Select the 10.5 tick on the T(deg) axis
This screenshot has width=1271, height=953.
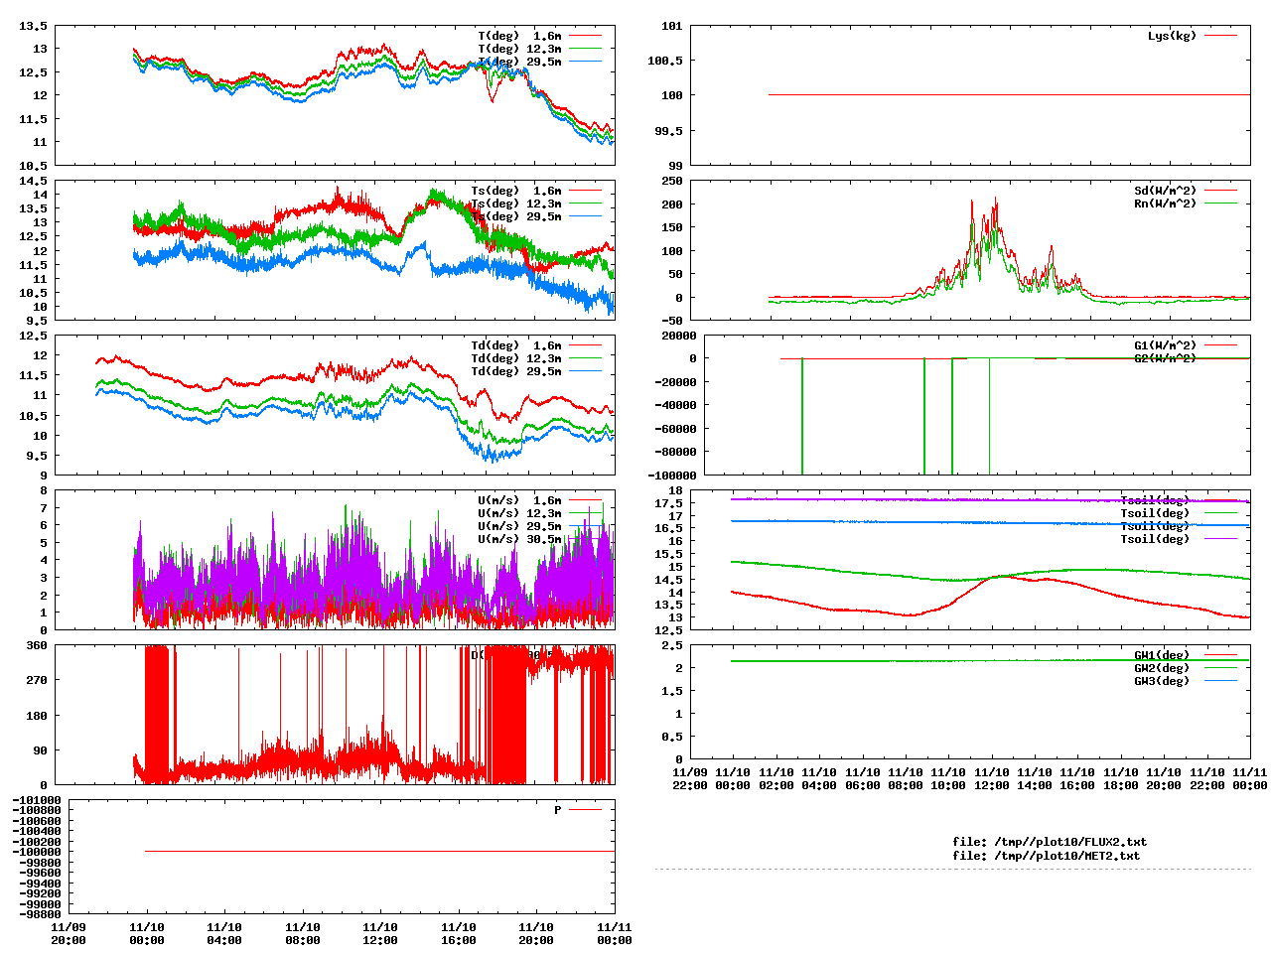tap(33, 166)
